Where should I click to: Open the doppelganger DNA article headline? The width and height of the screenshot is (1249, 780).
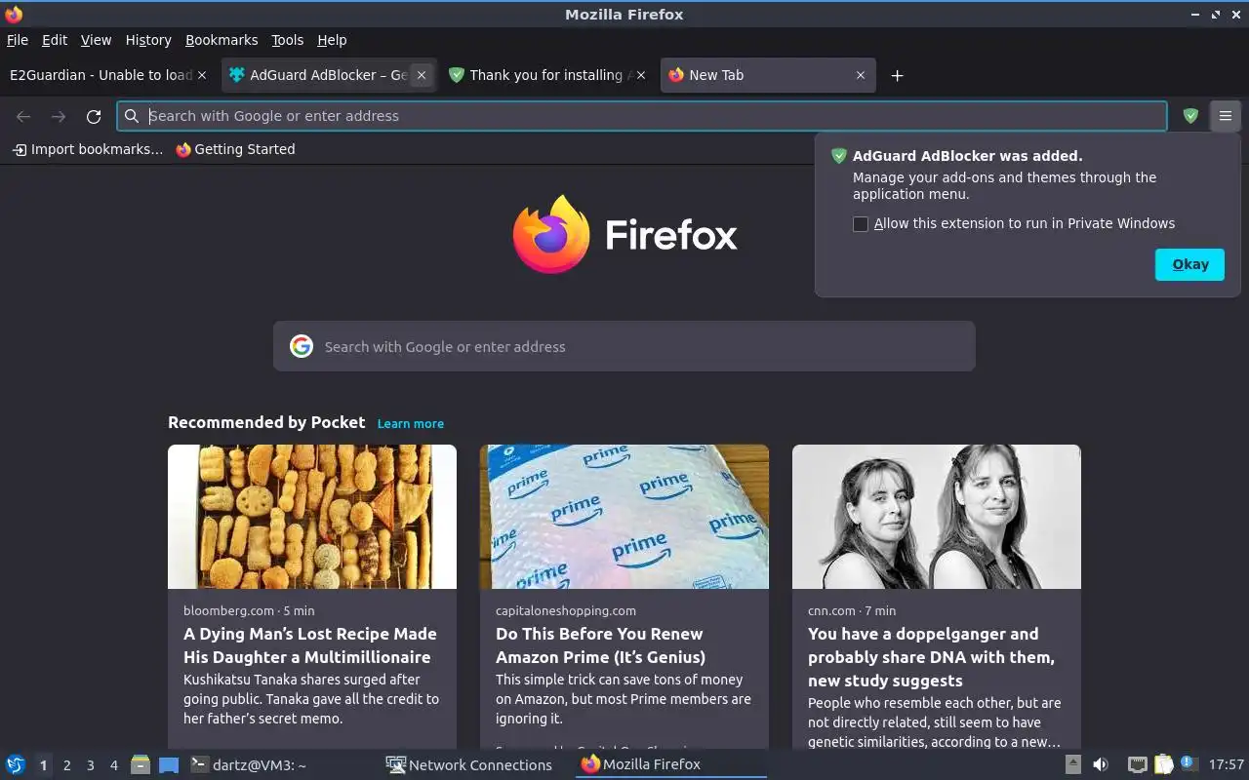[x=931, y=657]
